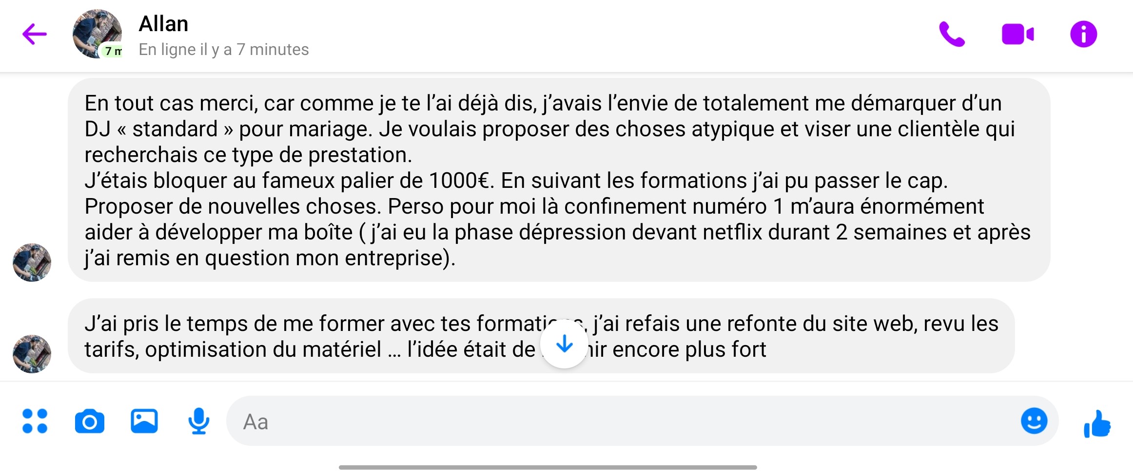Tap the contact name Allan

coord(163,23)
